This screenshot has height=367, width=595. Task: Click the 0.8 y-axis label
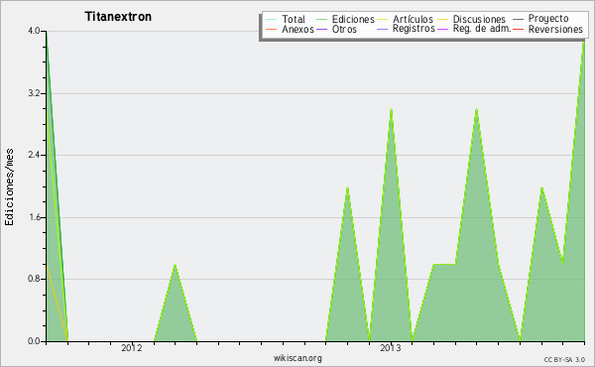[34, 279]
